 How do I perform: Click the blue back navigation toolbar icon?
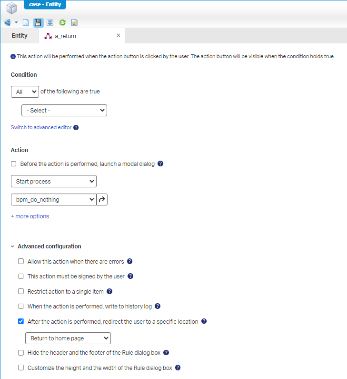8,22
